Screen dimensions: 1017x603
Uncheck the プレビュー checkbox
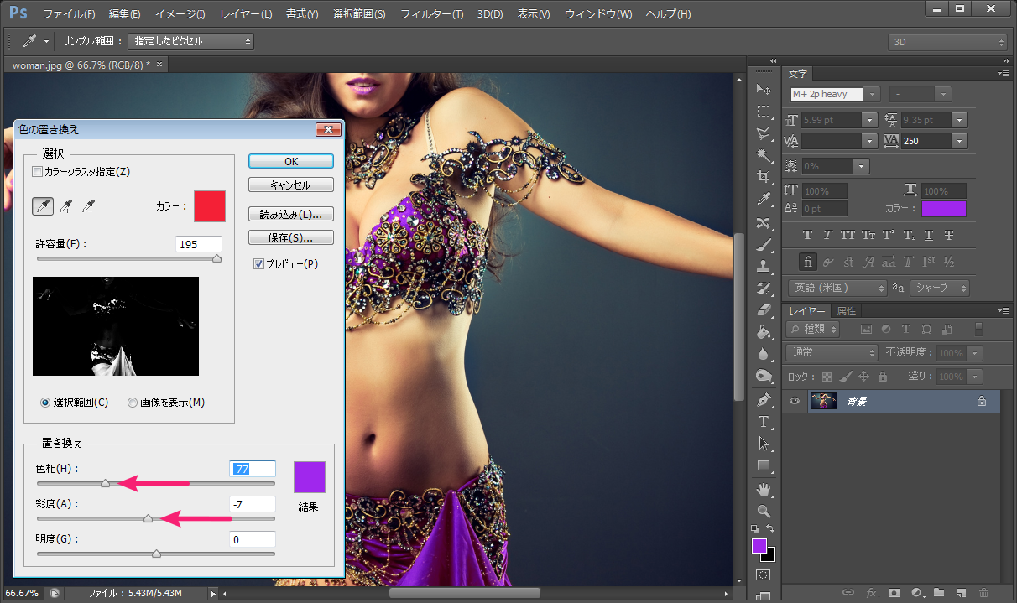(x=258, y=264)
